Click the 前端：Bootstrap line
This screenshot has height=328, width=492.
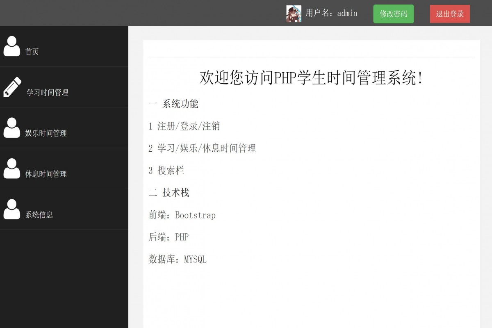(182, 215)
